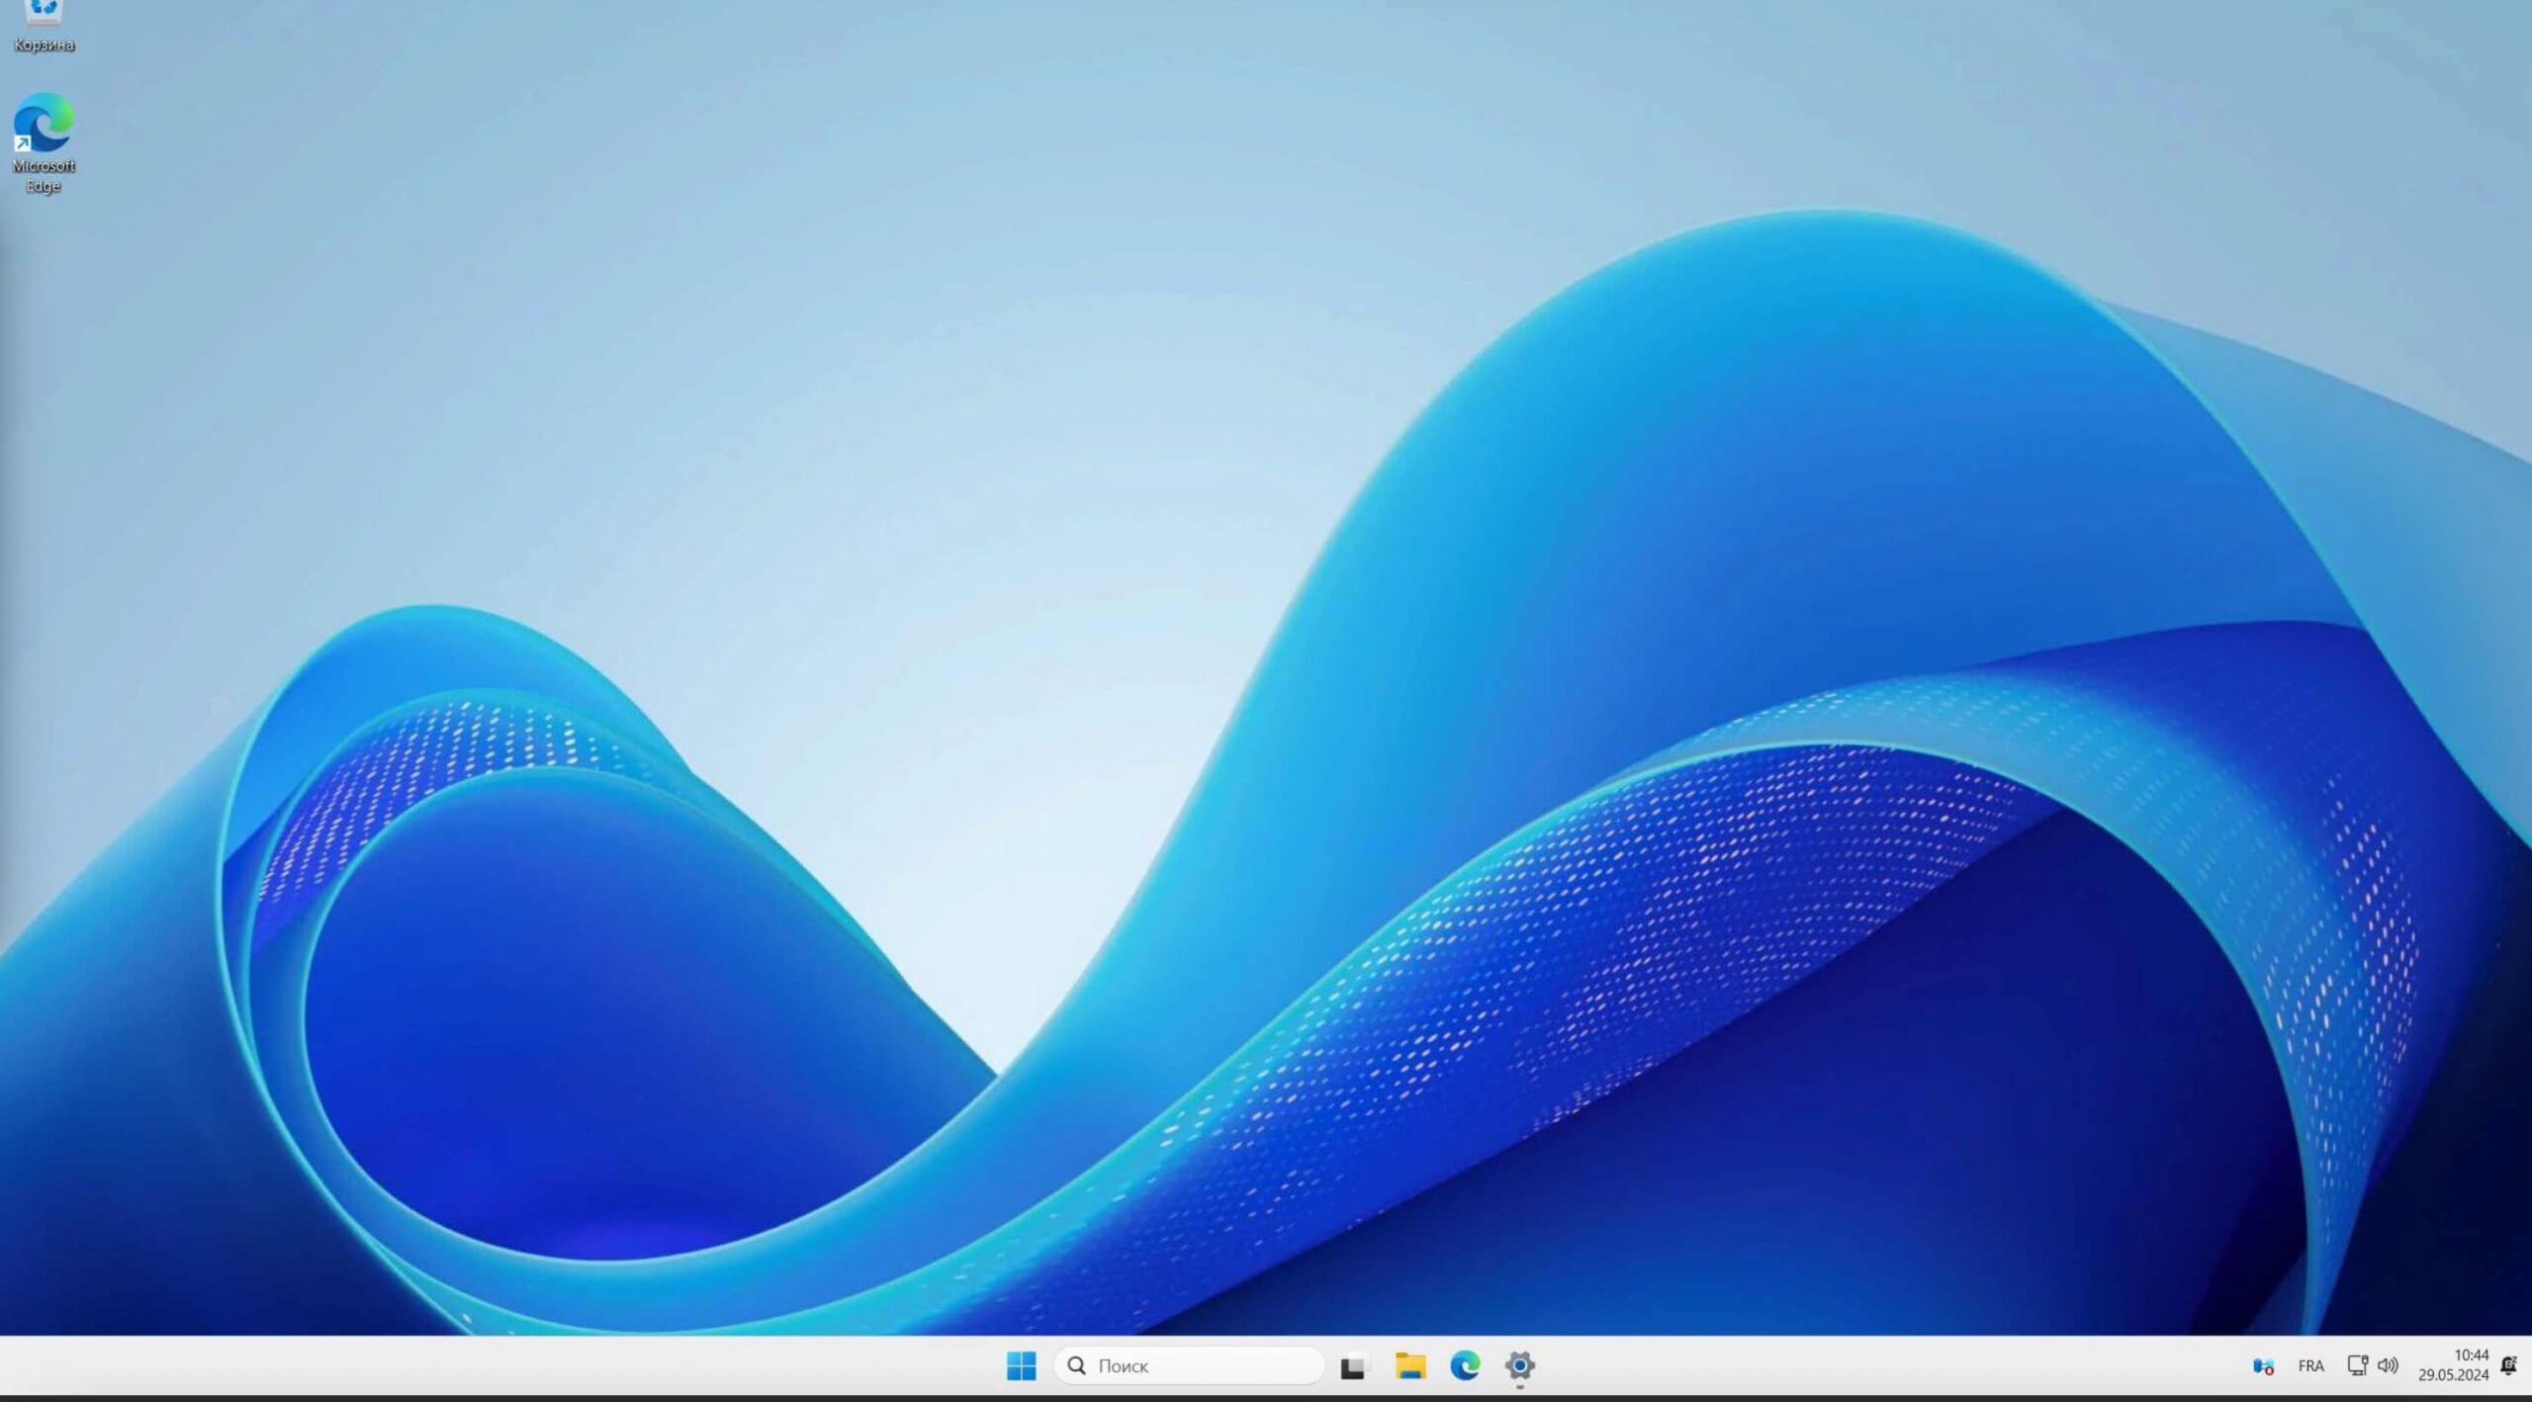Click the 29.05.2024 date in the taskbar

(2453, 1375)
